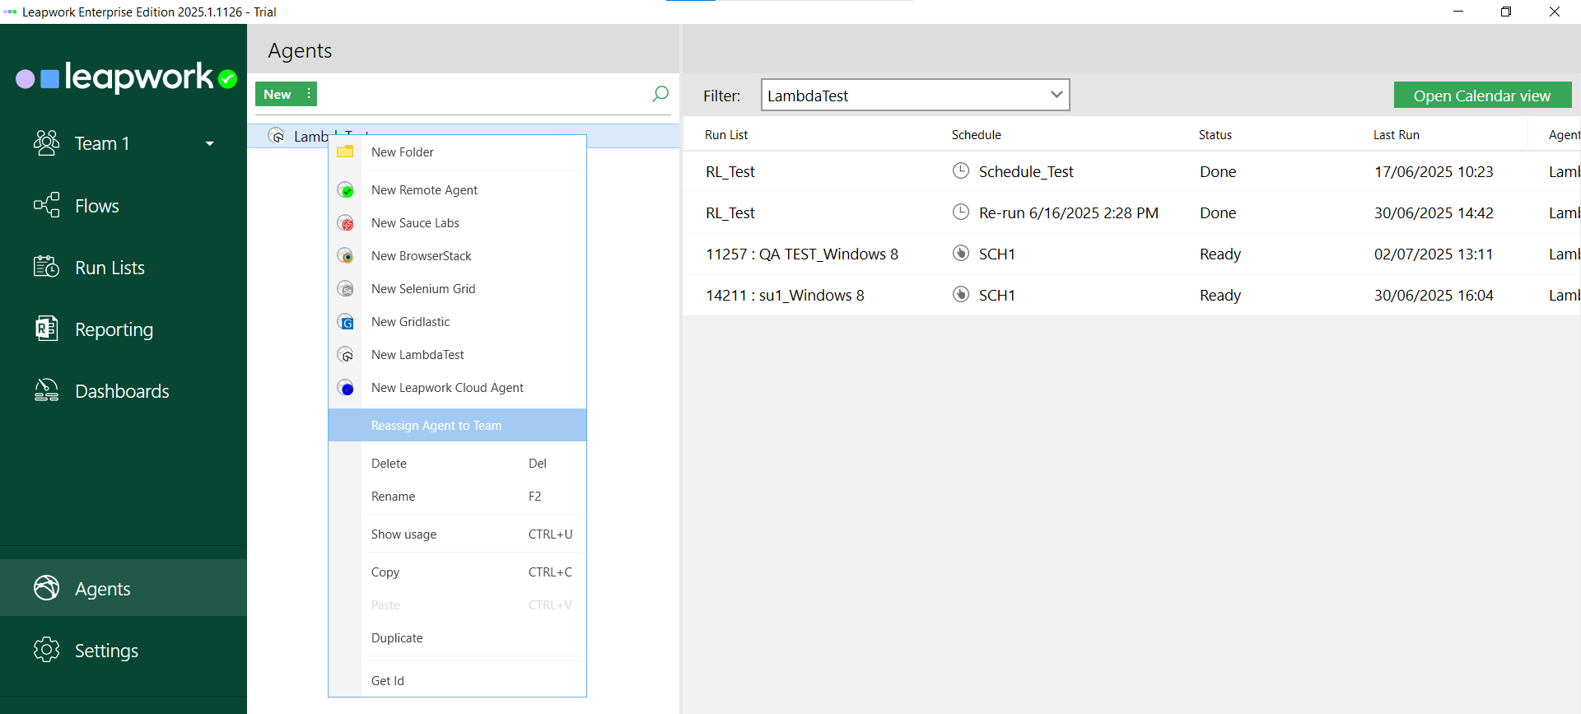The image size is (1581, 714).
Task: Sort by the Last Run column header
Action: coord(1396,135)
